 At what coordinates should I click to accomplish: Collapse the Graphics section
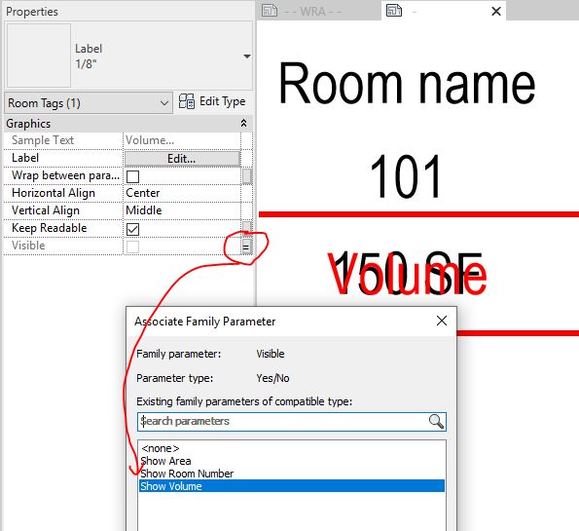click(243, 123)
